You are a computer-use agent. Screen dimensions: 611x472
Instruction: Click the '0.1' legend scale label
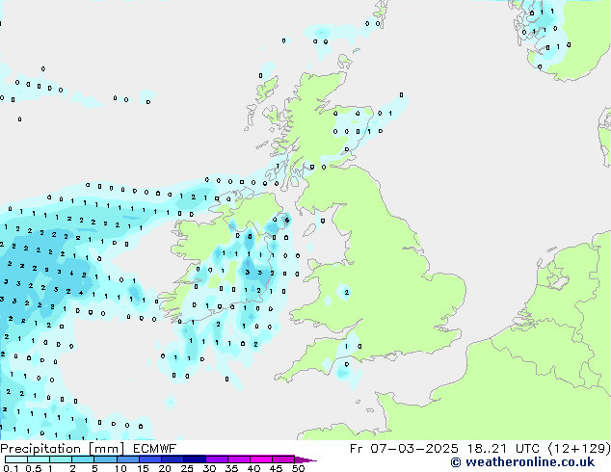(11, 468)
